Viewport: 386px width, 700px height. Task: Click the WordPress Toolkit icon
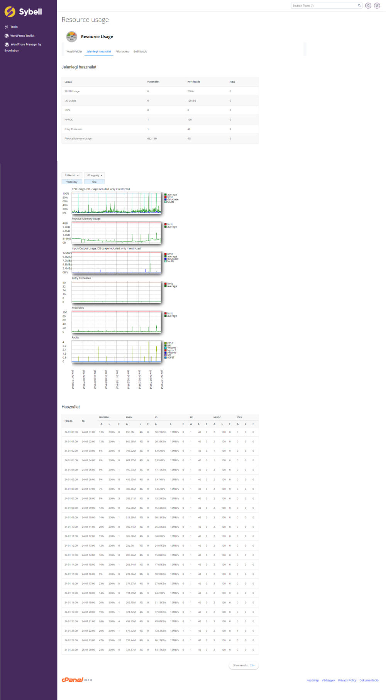click(x=7, y=36)
